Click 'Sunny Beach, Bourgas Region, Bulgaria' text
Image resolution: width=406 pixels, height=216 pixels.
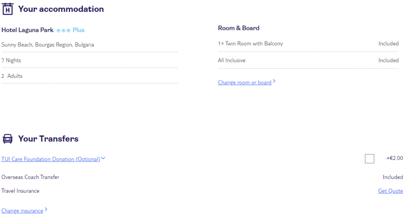coord(48,45)
